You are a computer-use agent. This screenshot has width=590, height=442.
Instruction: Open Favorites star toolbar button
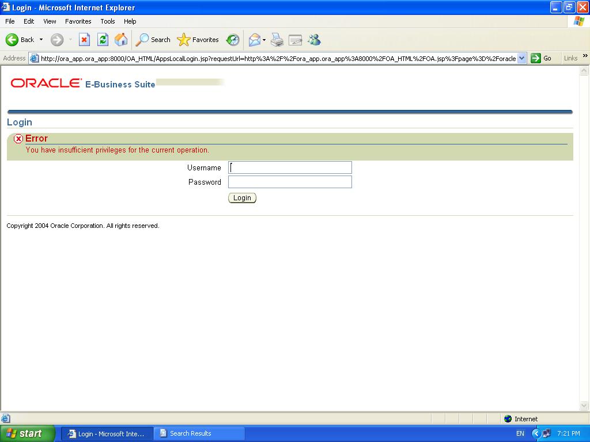click(198, 40)
